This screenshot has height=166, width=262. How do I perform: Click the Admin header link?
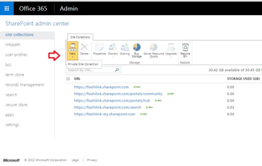pyautogui.click(x=69, y=8)
